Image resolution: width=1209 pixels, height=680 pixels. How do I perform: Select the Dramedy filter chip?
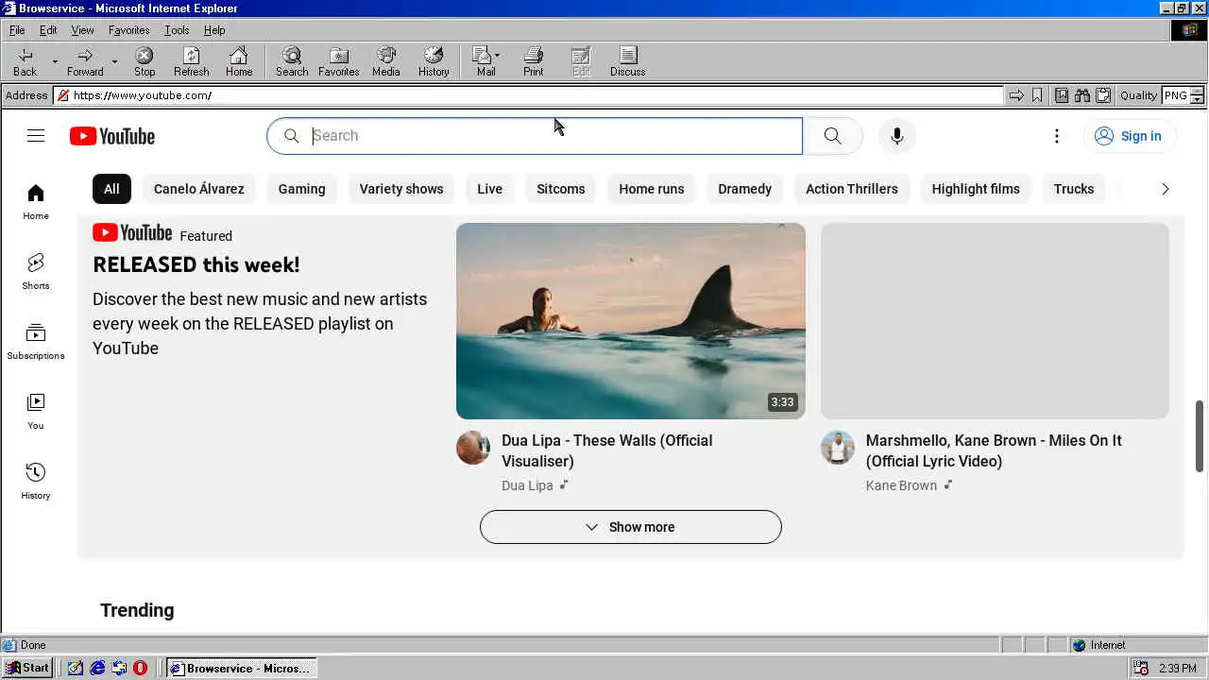point(744,189)
